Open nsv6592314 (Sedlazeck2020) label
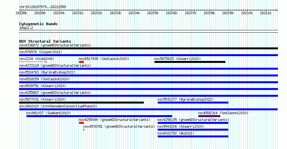The width and height of the screenshot is (287, 149). pyautogui.click(x=223, y=113)
